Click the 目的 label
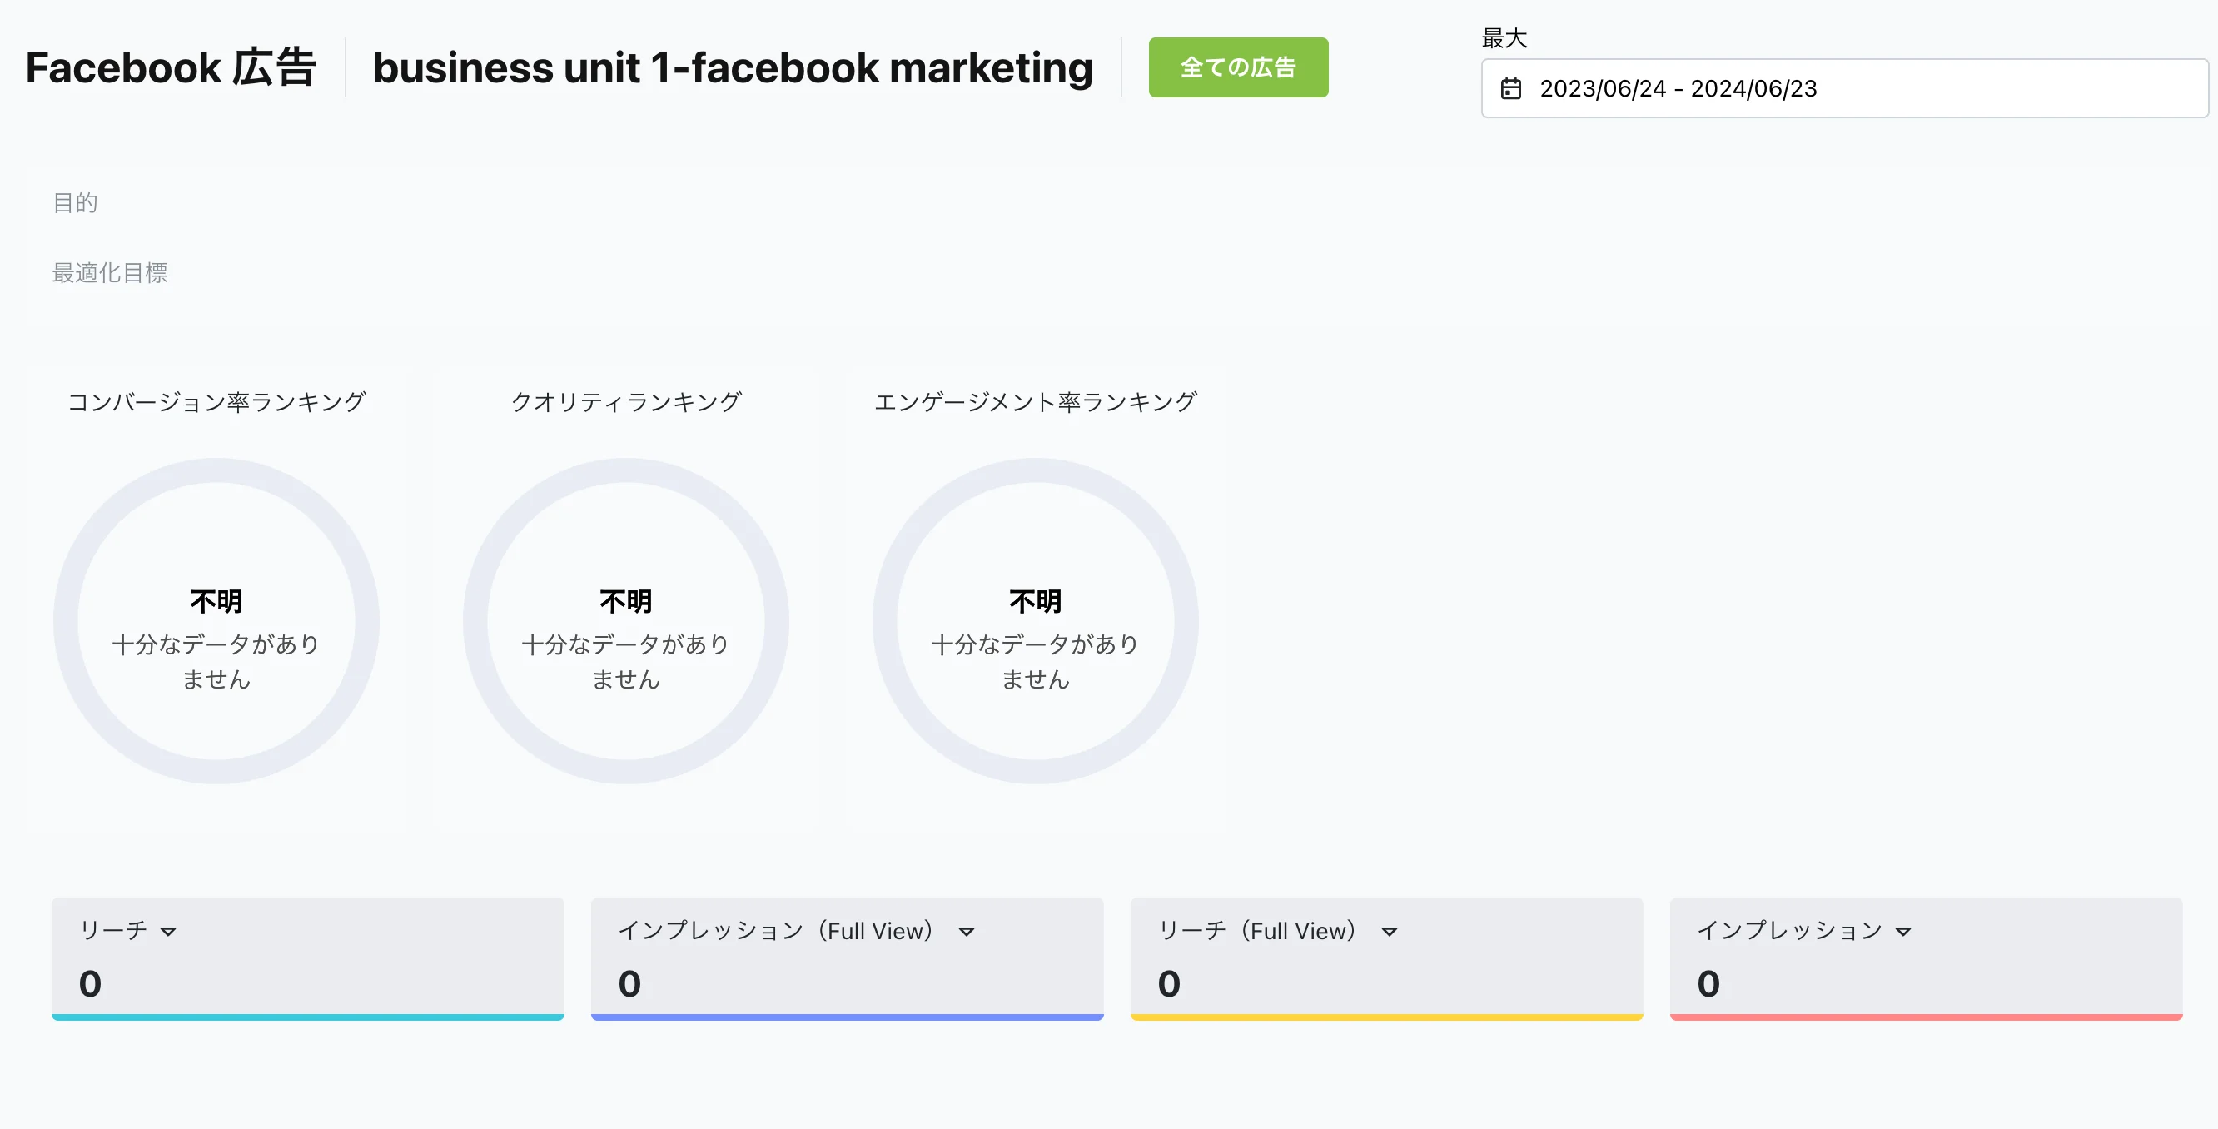Viewport: 2218px width, 1129px height. pyautogui.click(x=76, y=202)
